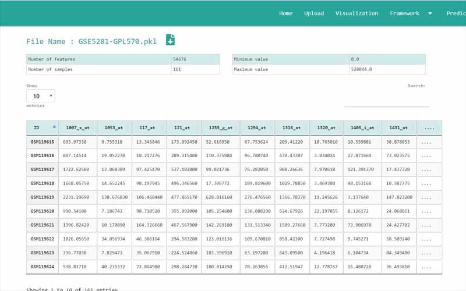Sort table by 117_at column
466x291 pixels.
point(148,128)
